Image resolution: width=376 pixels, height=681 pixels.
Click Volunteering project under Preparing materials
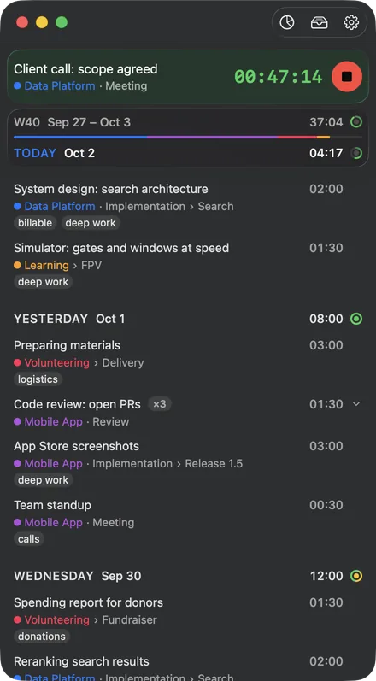(x=57, y=362)
